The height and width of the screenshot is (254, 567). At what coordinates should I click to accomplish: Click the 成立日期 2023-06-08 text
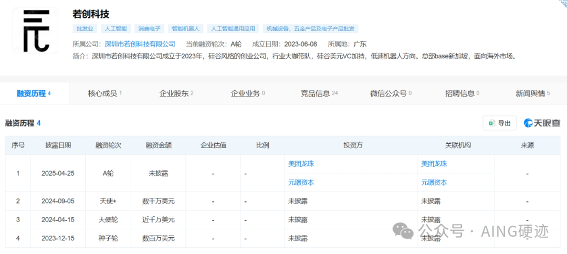tap(285, 44)
